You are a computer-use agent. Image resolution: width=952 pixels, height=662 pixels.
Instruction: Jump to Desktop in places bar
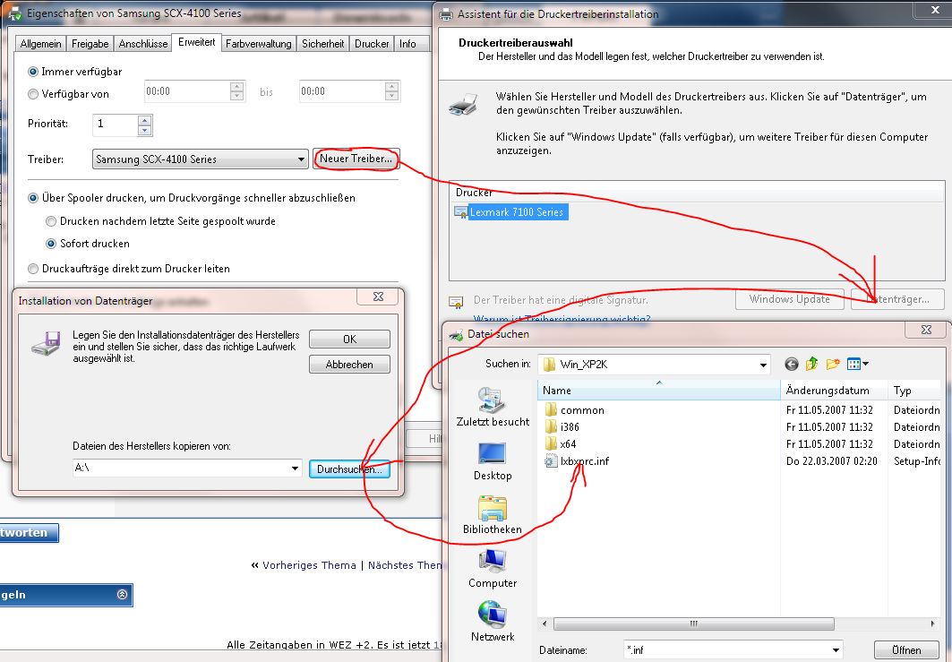click(x=493, y=461)
